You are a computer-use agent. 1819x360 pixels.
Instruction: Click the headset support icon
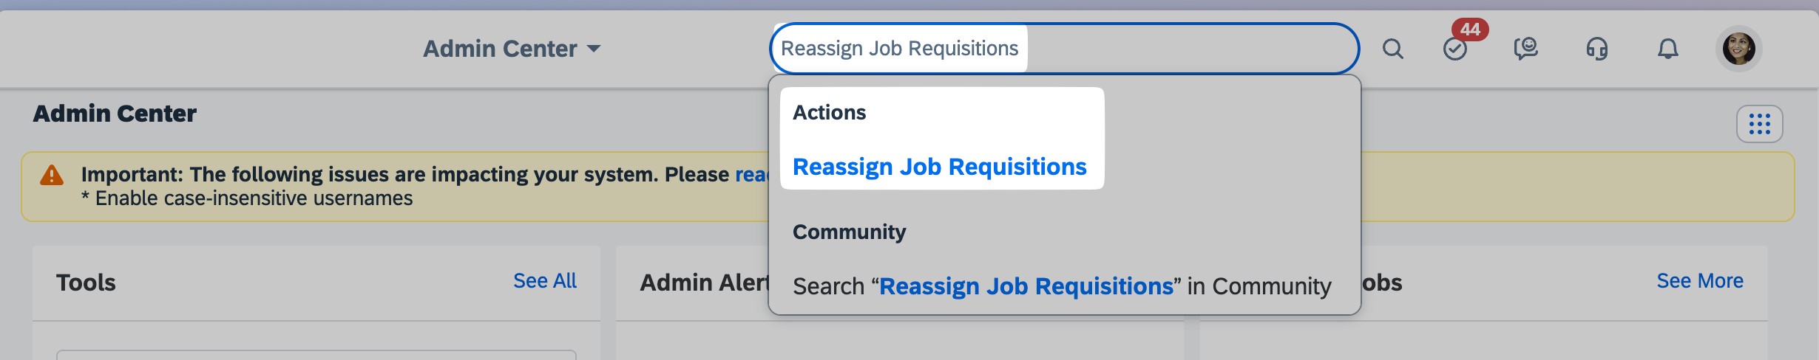coord(1596,49)
